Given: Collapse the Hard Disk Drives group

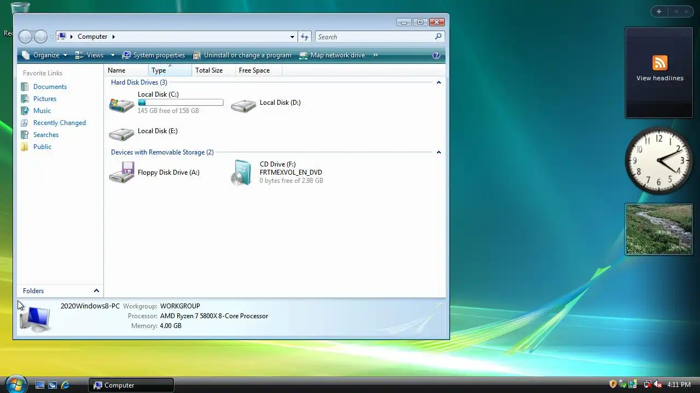Looking at the screenshot, I should [x=439, y=82].
